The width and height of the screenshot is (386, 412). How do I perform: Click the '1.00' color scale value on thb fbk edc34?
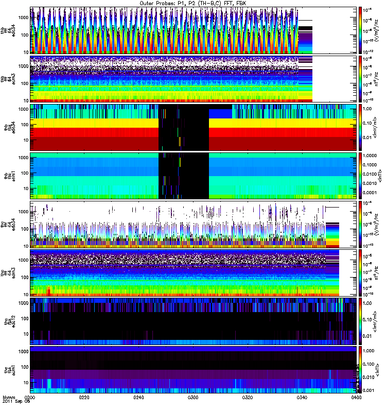[x=367, y=109]
